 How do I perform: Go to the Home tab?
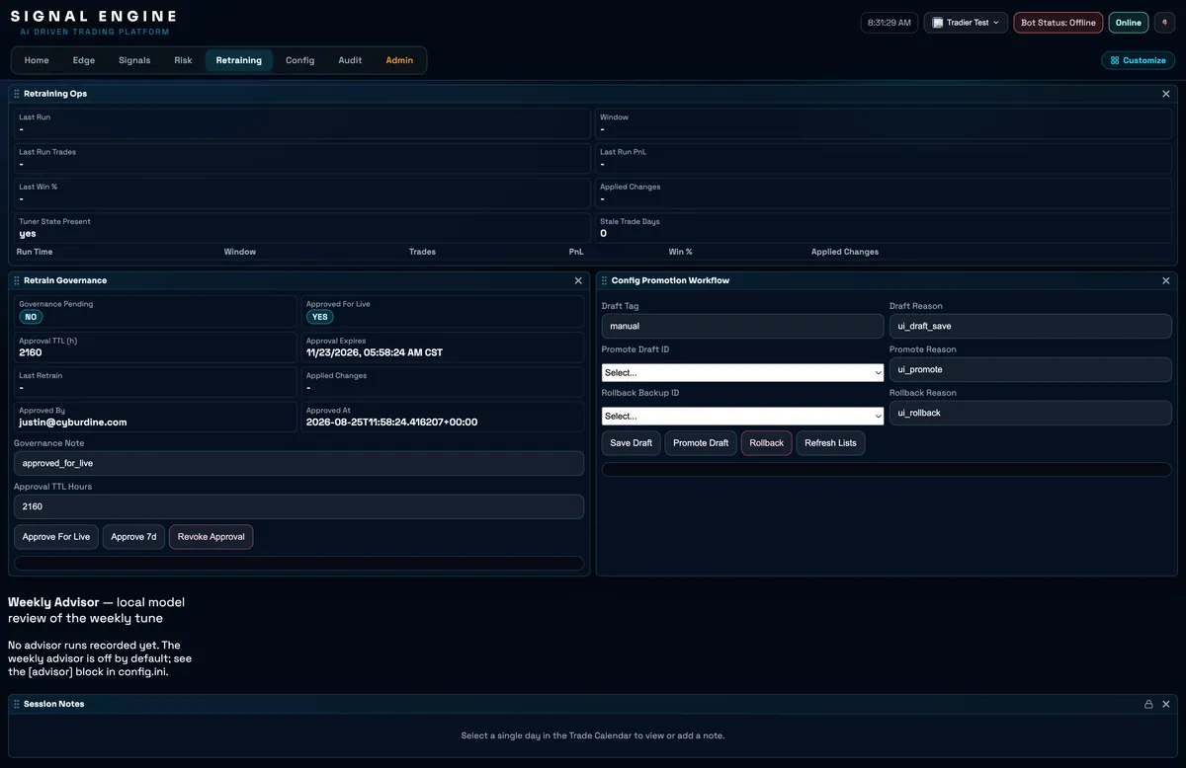(37, 60)
